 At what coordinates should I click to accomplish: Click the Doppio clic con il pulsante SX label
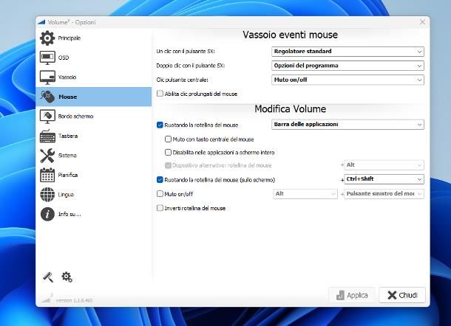(x=191, y=66)
